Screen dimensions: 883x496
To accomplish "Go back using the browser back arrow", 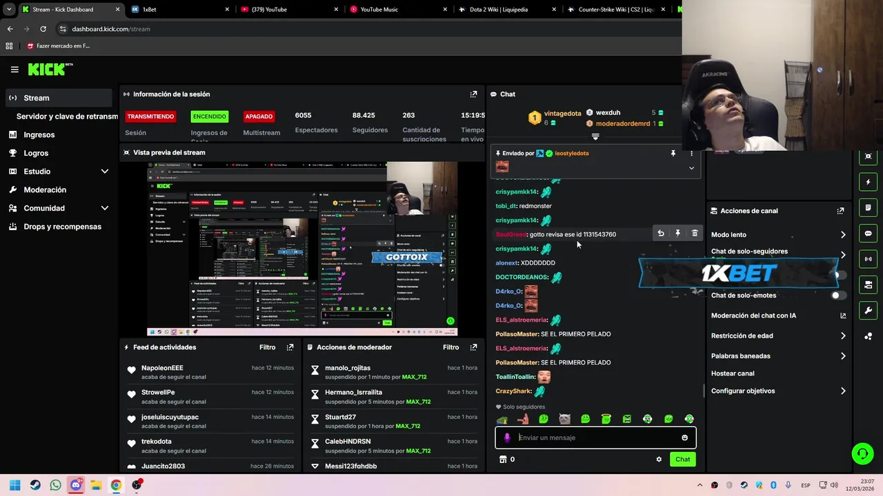I will click(10, 29).
